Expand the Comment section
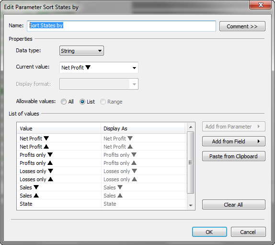 tap(242, 26)
